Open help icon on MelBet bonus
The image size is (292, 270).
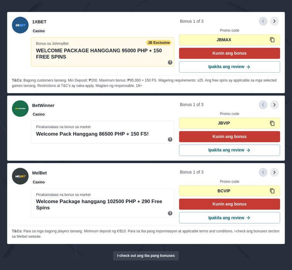(170, 213)
